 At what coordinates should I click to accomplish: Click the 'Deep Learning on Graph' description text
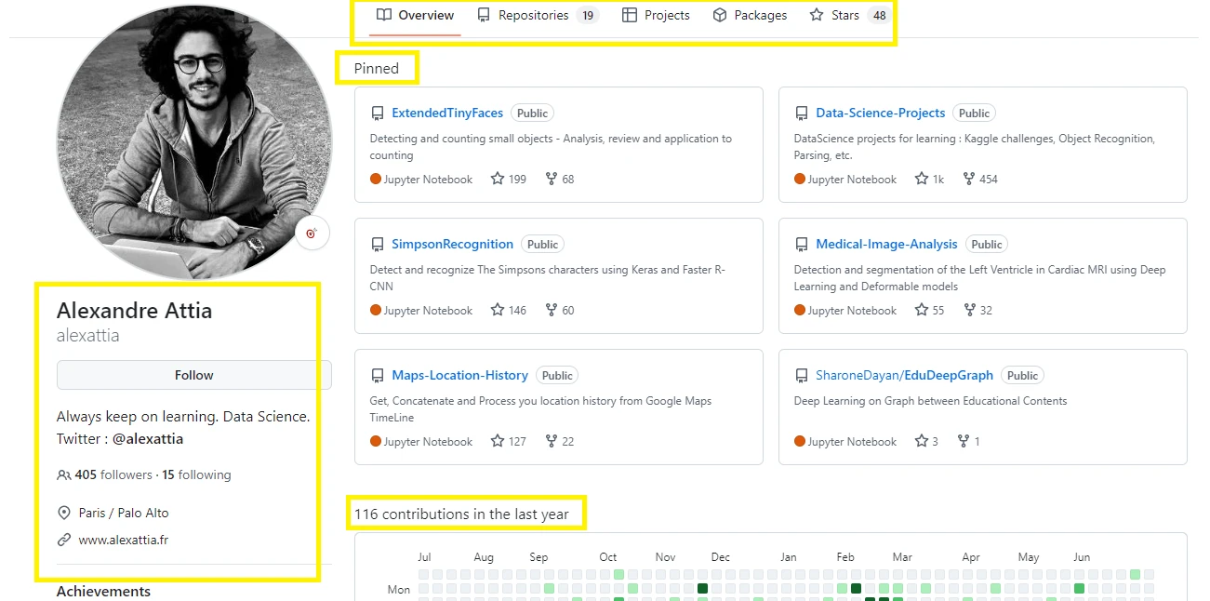930,401
